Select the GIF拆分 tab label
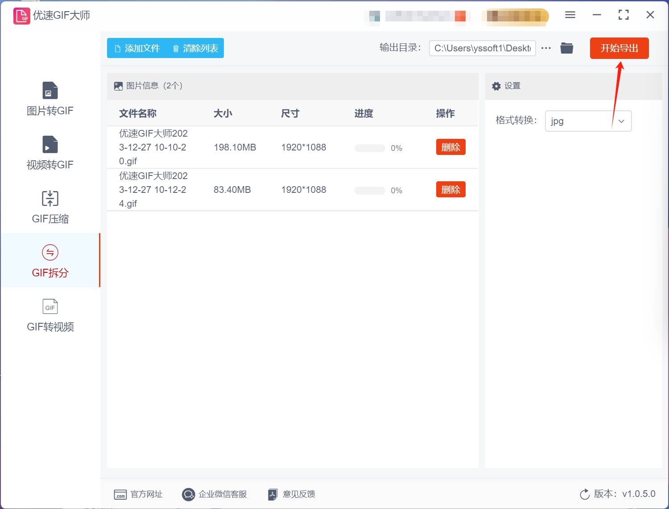Viewport: 669px width, 509px height. point(50,273)
